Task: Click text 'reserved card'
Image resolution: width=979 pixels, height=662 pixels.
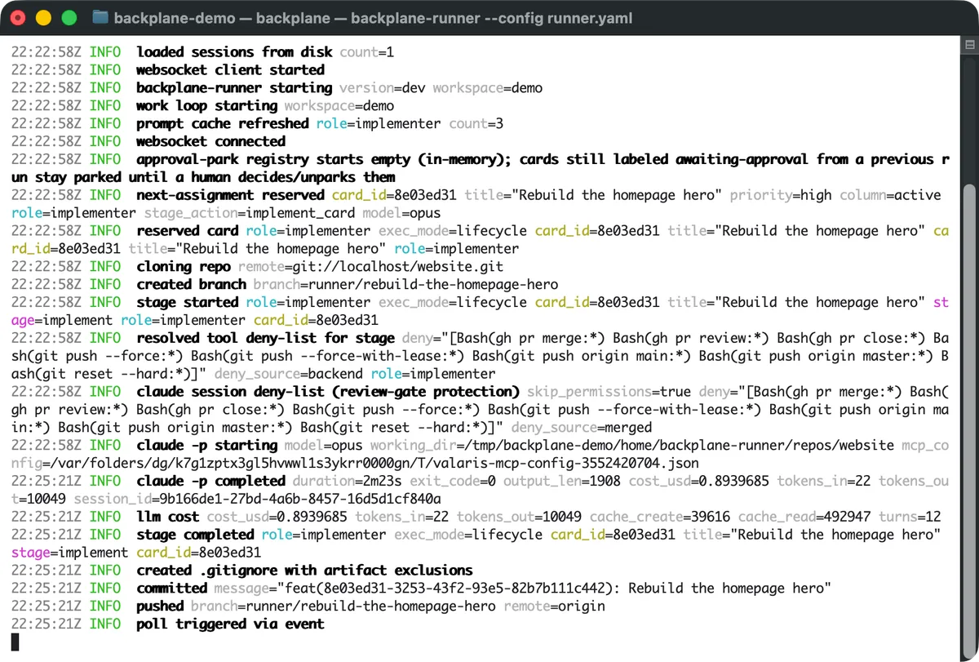Action: (x=187, y=232)
